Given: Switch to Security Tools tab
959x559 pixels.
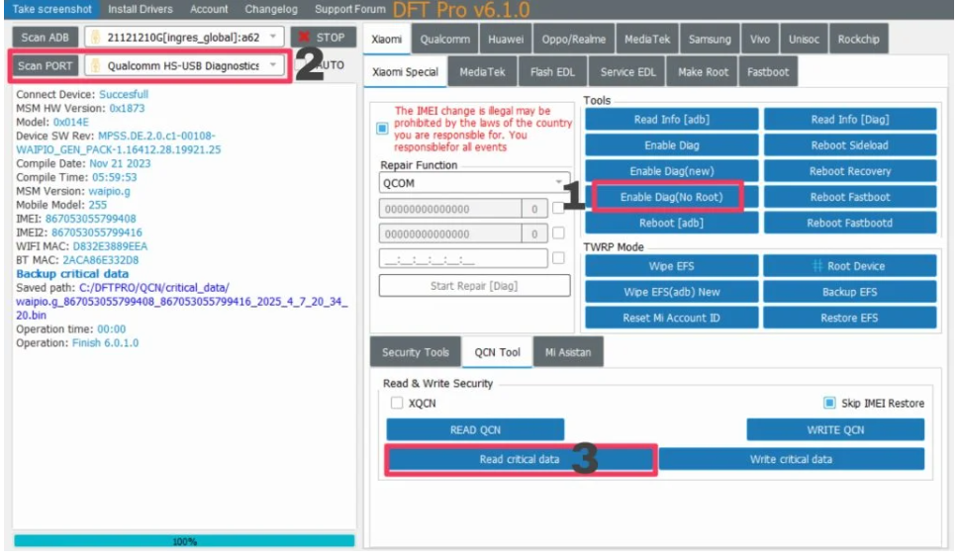Looking at the screenshot, I should pos(416,352).
